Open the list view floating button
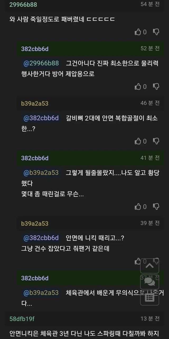The image size is (169, 339). click(149, 297)
